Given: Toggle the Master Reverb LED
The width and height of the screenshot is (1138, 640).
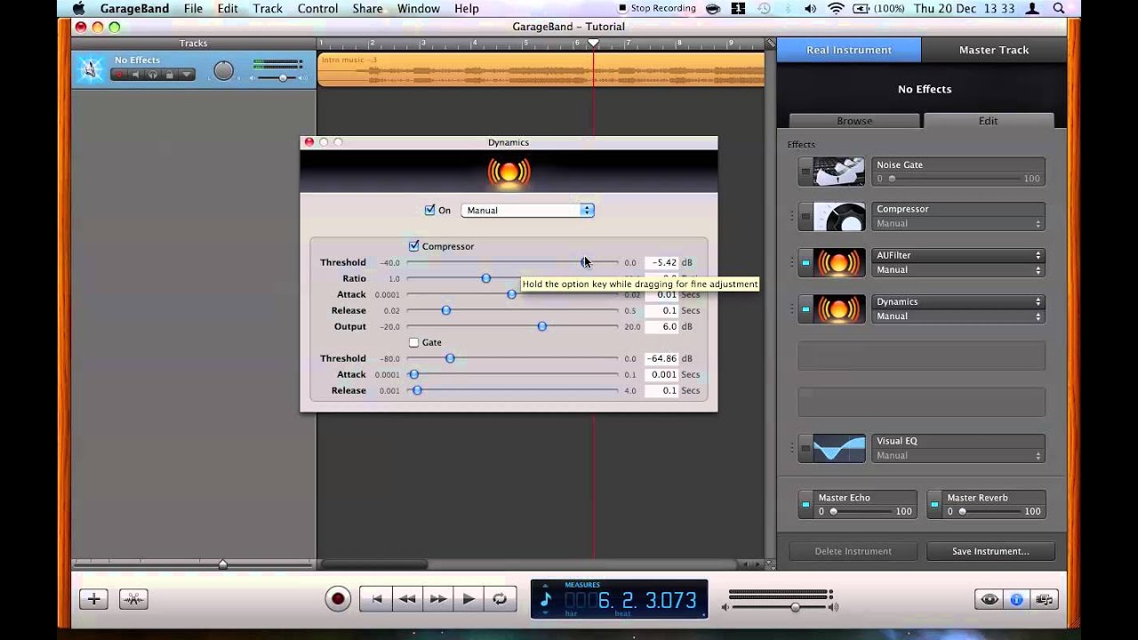Looking at the screenshot, I should [934, 504].
